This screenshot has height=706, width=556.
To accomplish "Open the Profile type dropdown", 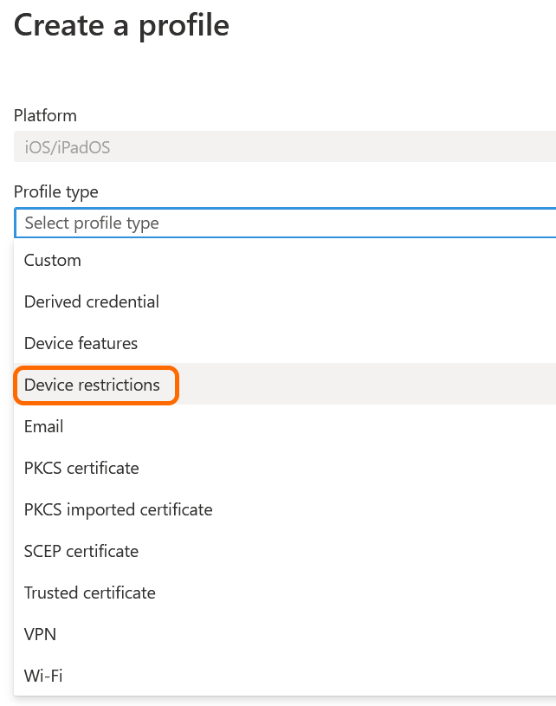I will [x=284, y=223].
